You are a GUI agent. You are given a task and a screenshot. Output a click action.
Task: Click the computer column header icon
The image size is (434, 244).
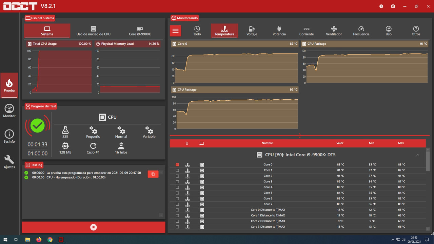(x=202, y=143)
